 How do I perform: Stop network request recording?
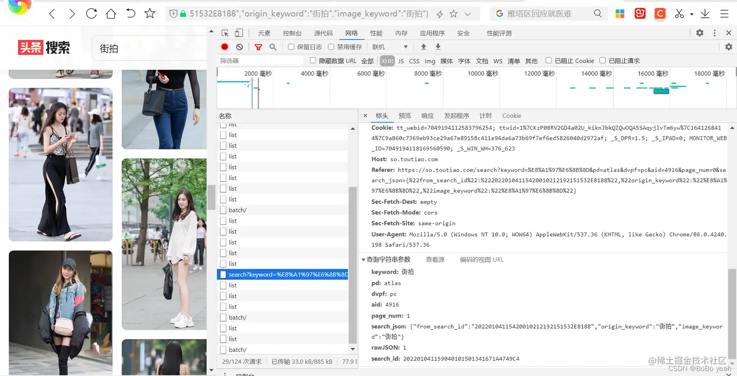[x=225, y=47]
